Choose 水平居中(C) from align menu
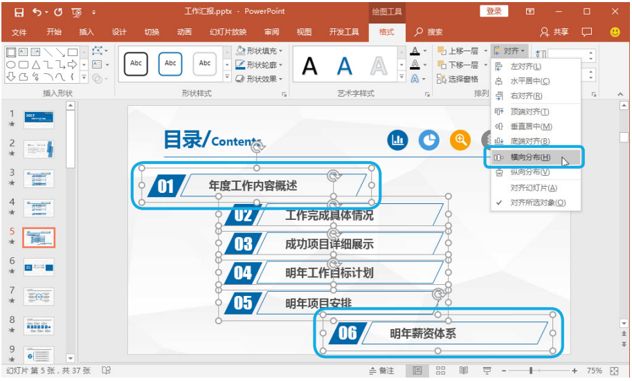Image resolution: width=632 pixels, height=381 pixels. (536, 81)
